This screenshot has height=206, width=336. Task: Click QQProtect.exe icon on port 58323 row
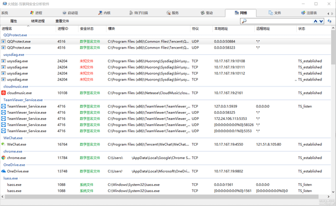tap(3, 47)
